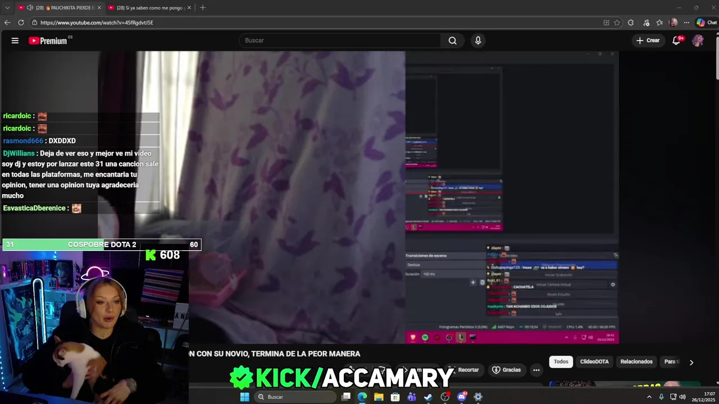The height and width of the screenshot is (404, 719).
Task: Click the tray microphone indicator
Action: 661,397
